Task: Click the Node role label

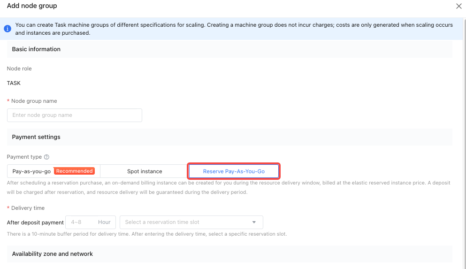Action: coord(19,69)
